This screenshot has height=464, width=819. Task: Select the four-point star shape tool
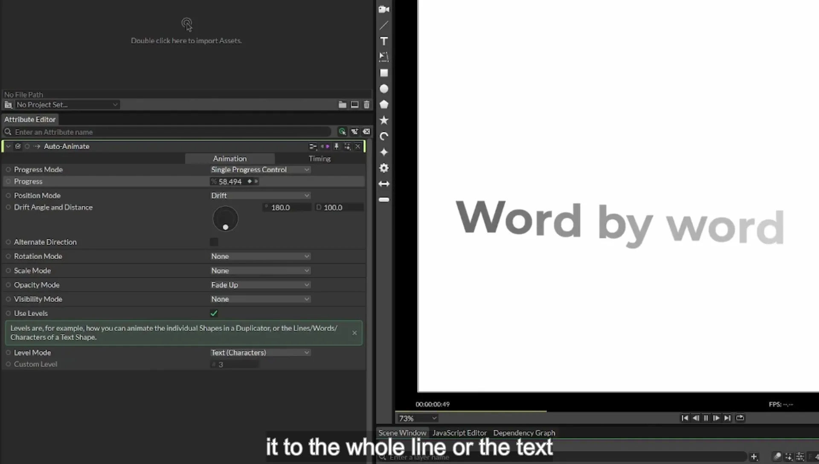click(x=384, y=152)
